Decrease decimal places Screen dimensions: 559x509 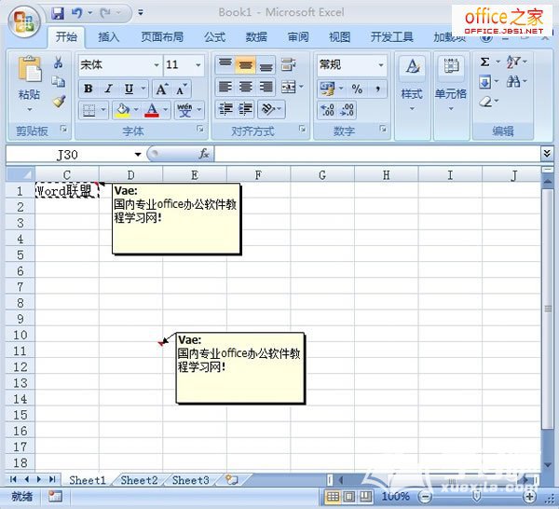pos(347,110)
